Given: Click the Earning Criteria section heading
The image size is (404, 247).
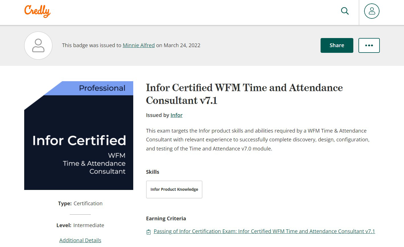Looking at the screenshot, I should pos(166,218).
